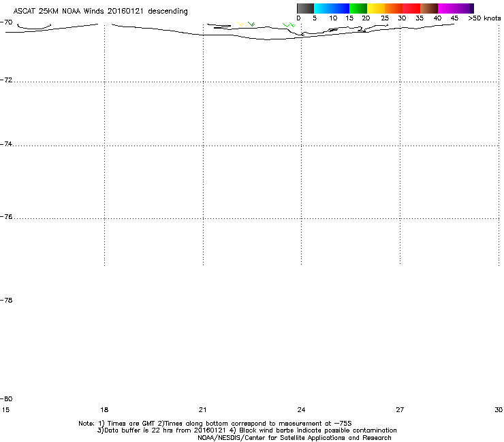Click the gray 0-5 knots legend segment
The width and height of the screenshot is (504, 442).
pyautogui.click(x=306, y=8)
